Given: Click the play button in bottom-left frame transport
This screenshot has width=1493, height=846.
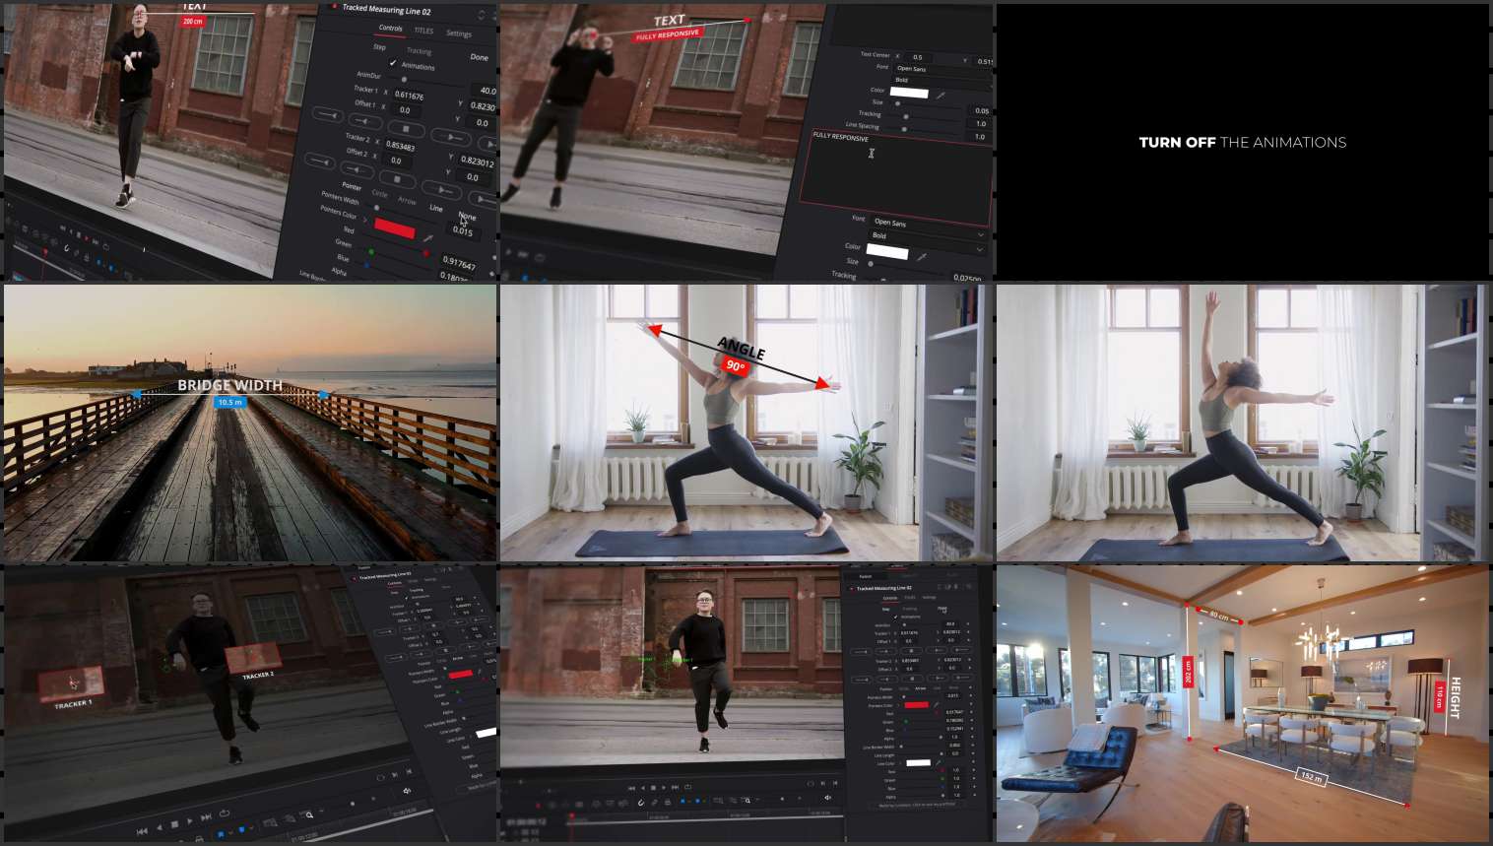Looking at the screenshot, I should click(x=190, y=820).
